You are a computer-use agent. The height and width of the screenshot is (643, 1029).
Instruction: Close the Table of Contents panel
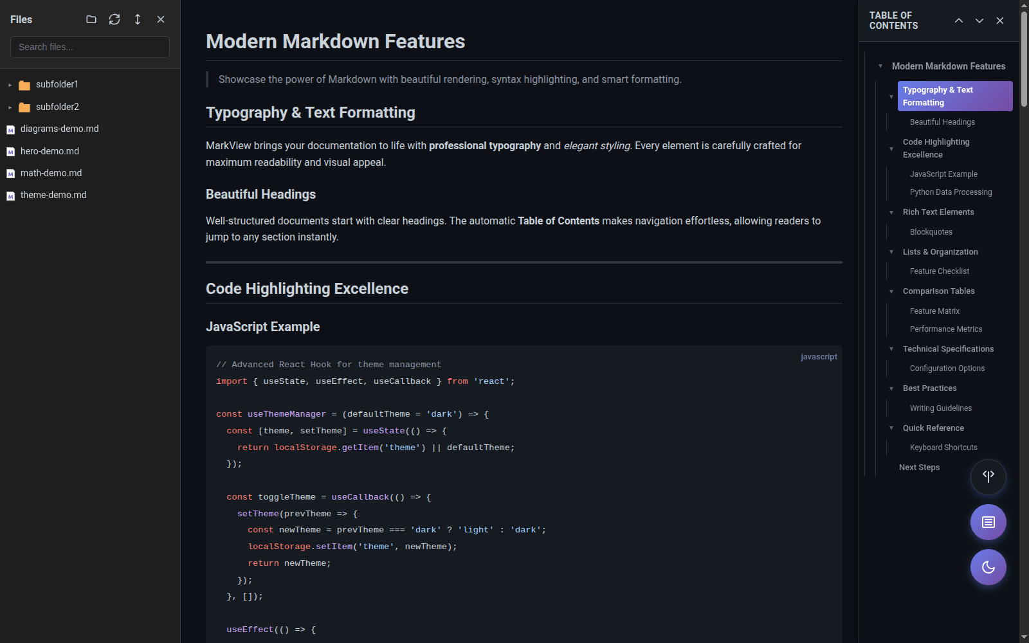point(1000,21)
